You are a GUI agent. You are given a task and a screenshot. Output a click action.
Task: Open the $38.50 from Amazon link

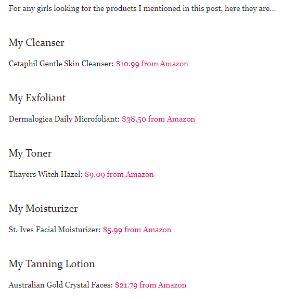pos(158,119)
